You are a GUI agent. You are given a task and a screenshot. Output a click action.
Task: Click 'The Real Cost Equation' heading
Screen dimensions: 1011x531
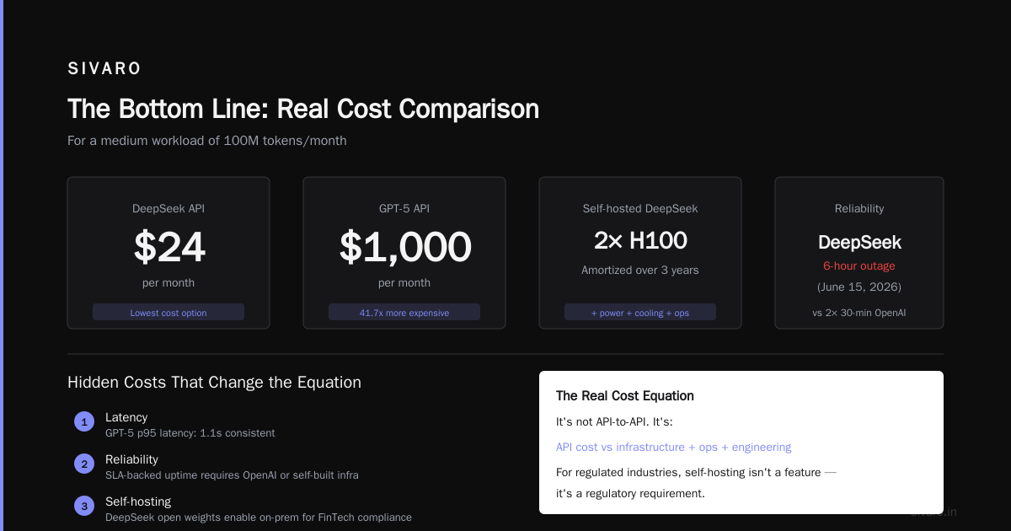[625, 396]
